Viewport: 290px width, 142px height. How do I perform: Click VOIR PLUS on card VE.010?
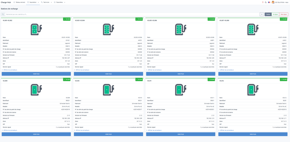108,134
